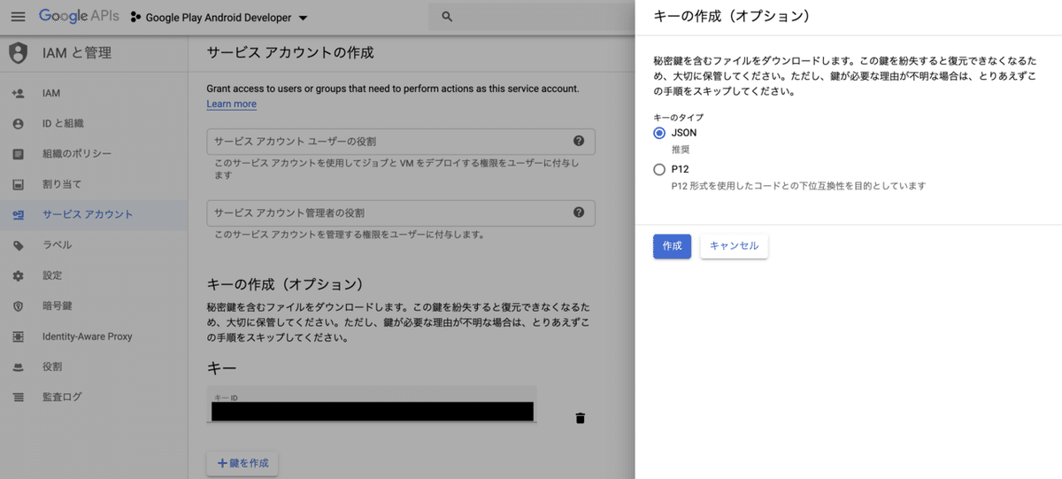The height and width of the screenshot is (479, 1062).
Task: Click help icon for 管理者の役割 field
Action: click(579, 212)
